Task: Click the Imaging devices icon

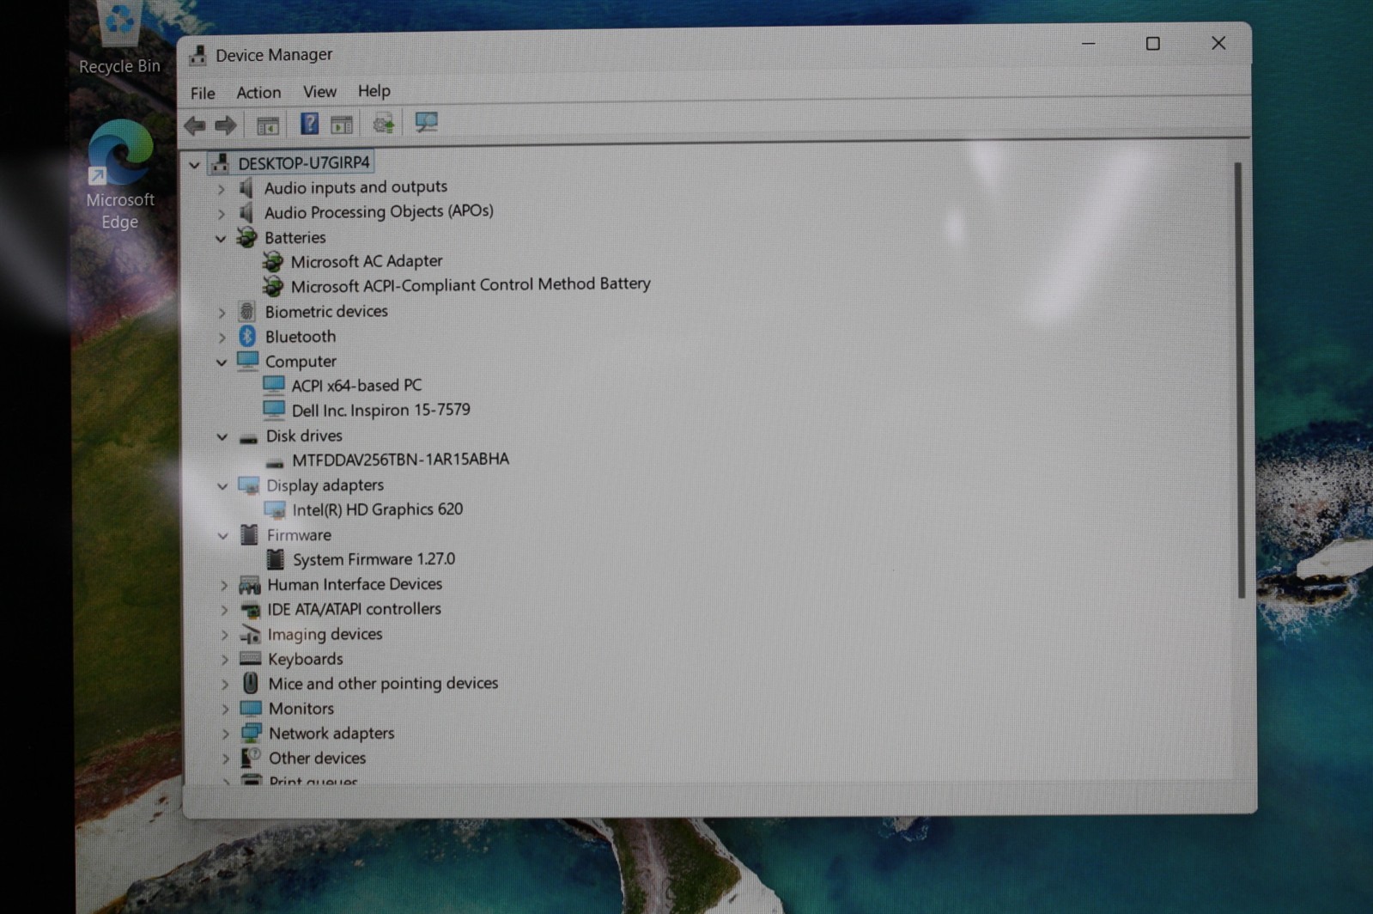Action: pos(250,635)
